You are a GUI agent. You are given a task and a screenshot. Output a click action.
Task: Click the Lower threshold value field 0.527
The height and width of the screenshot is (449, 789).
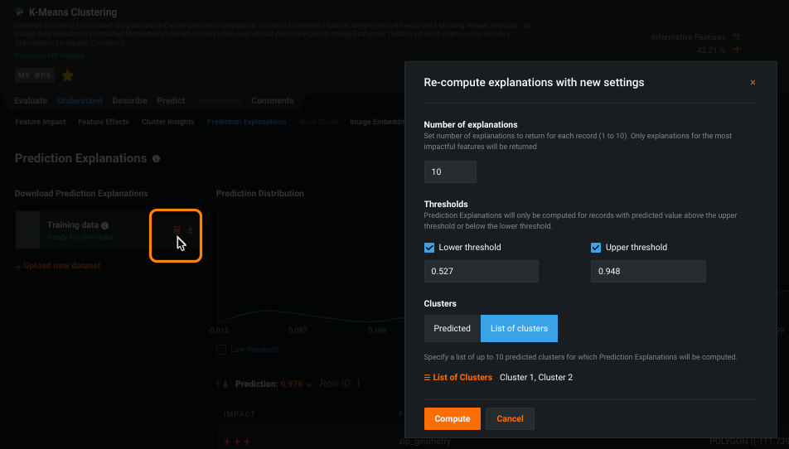pyautogui.click(x=481, y=271)
